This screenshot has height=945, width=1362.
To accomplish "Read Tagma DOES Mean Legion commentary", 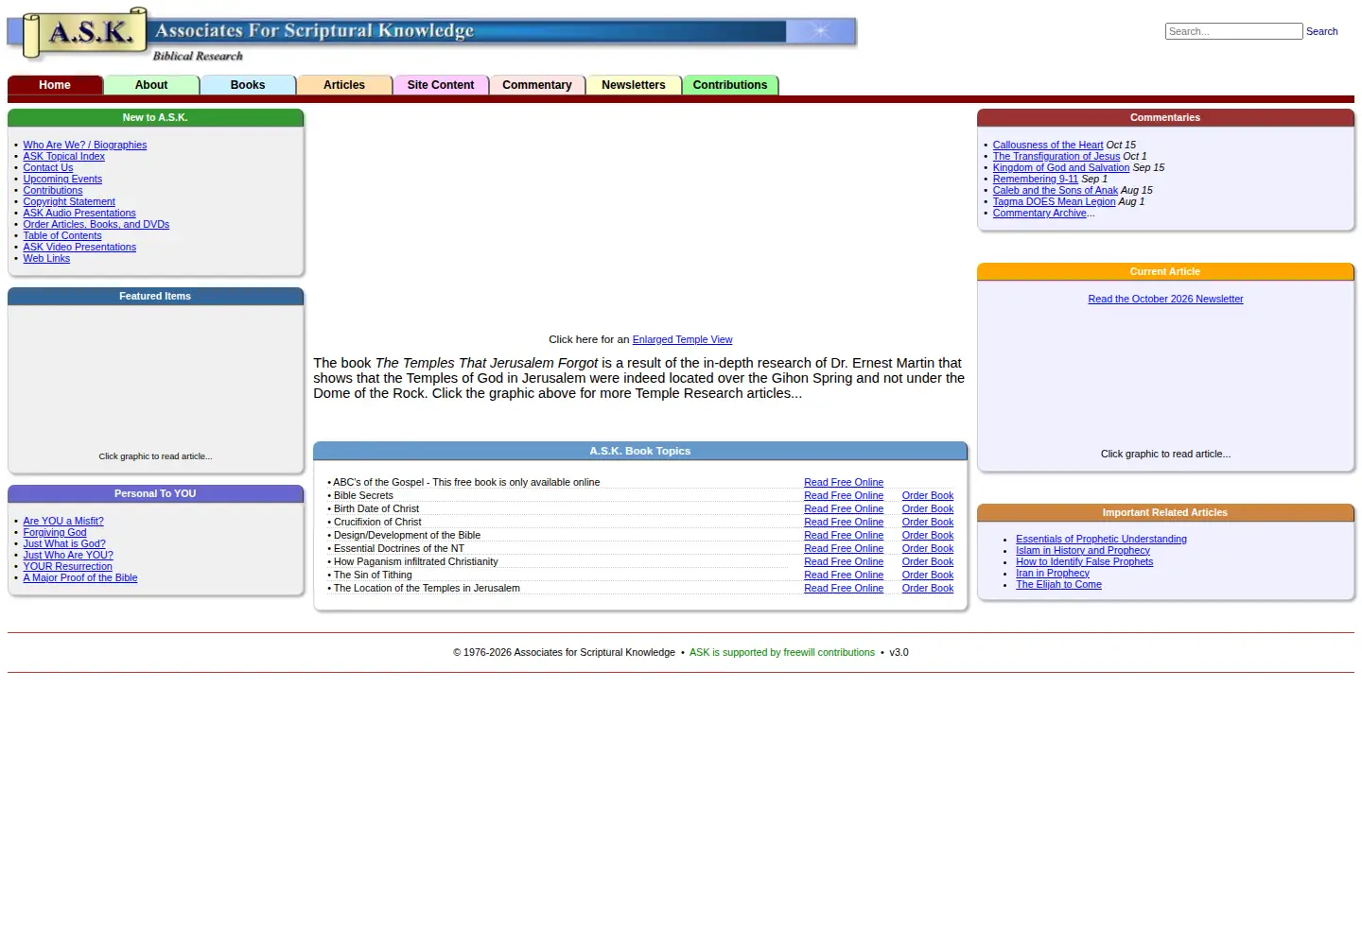I will point(1055,202).
